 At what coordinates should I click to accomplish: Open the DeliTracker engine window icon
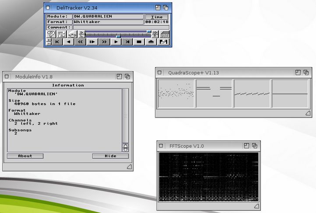(165, 34)
